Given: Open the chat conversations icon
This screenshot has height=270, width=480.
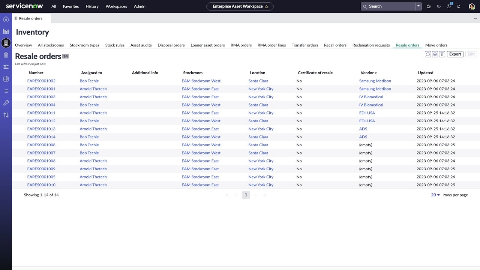Looking at the screenshot, I should 439,6.
